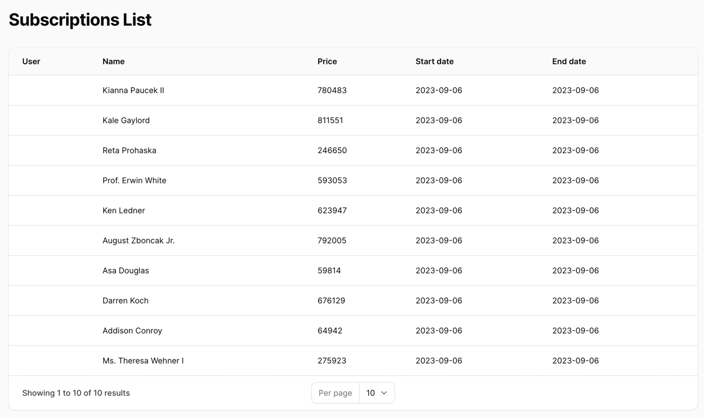Click Darren Koch's start date
This screenshot has height=418, width=704.
click(439, 301)
